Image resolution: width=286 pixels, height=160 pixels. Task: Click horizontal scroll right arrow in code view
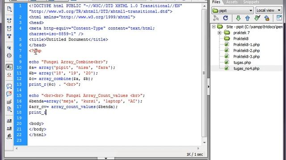[198, 148]
